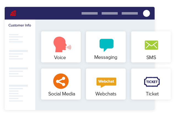Open the white circular profile avatar

pos(146,13)
